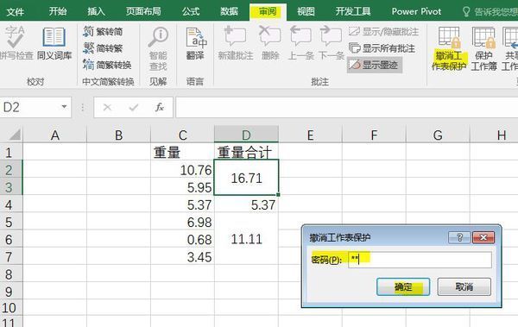
Task: Select cell containing 11.11
Action: point(246,239)
